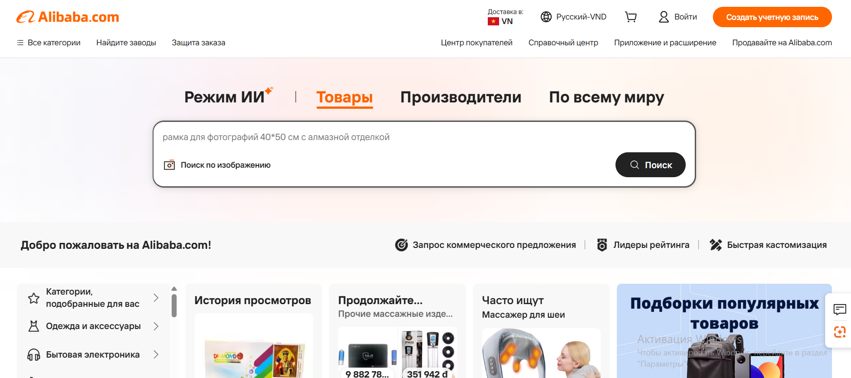The height and width of the screenshot is (378, 851).
Task: Click the user profile icon
Action: [663, 17]
